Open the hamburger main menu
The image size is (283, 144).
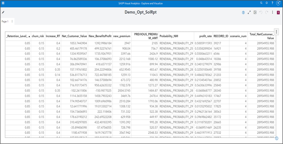tap(3, 3)
